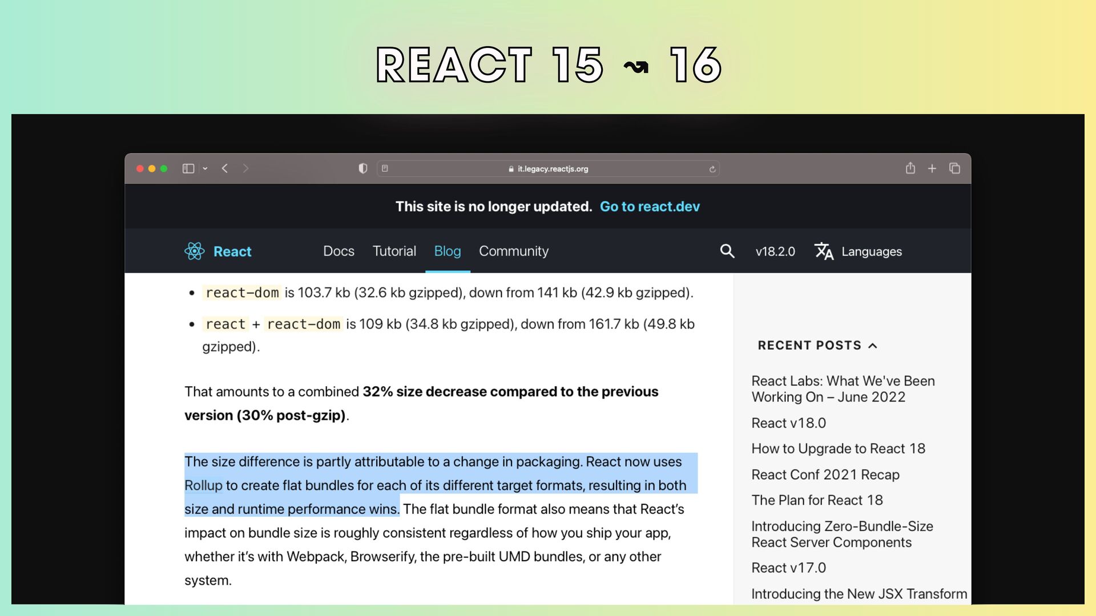Click the React atom logo
Screen dimensions: 1096x616
pos(195,251)
